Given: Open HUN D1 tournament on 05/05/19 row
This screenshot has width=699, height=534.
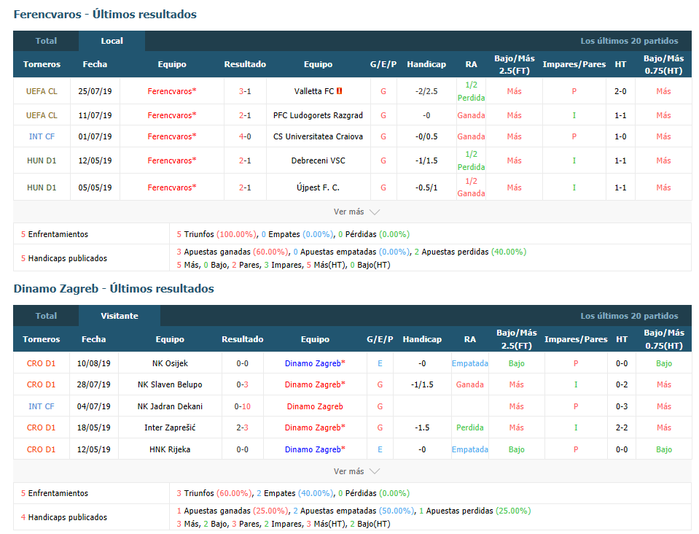Looking at the screenshot, I should pos(42,187).
